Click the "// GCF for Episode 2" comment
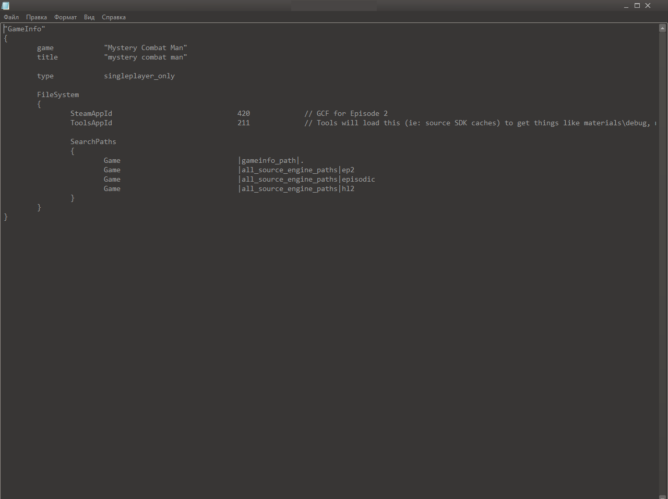 346,113
